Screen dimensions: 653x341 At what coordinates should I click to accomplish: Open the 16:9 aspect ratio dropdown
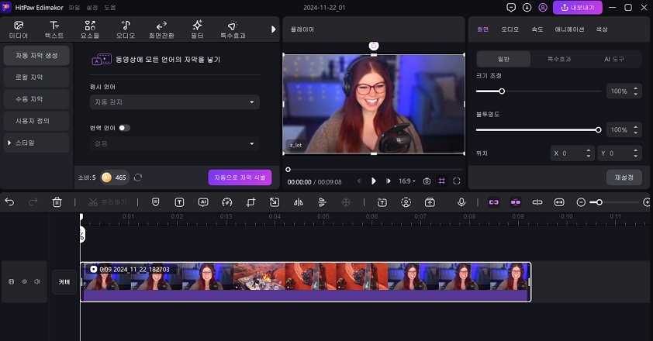click(406, 181)
